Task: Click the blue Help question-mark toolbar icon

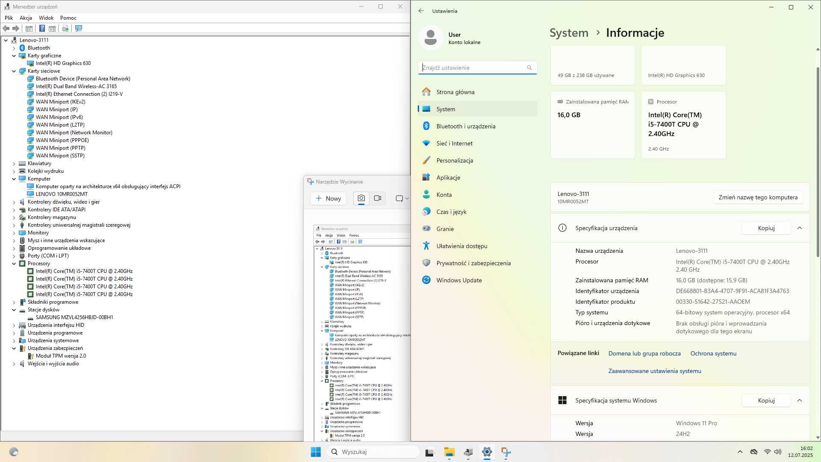Action: click(42, 29)
